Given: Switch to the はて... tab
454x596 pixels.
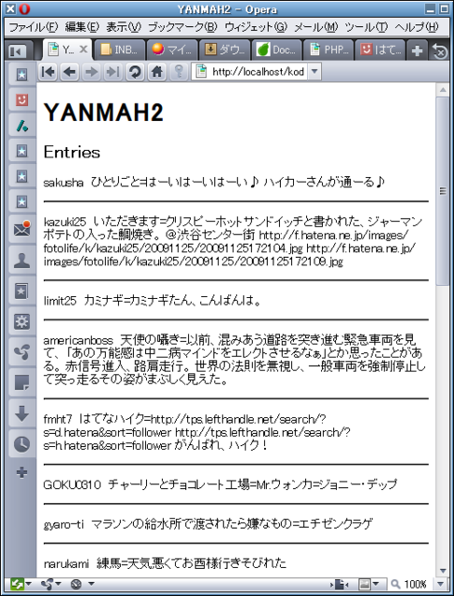Looking at the screenshot, I should 381,49.
